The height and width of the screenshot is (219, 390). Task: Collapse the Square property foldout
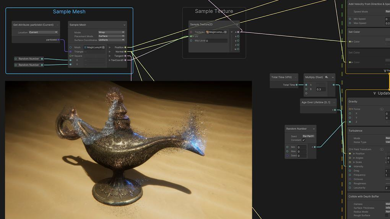tap(73, 56)
